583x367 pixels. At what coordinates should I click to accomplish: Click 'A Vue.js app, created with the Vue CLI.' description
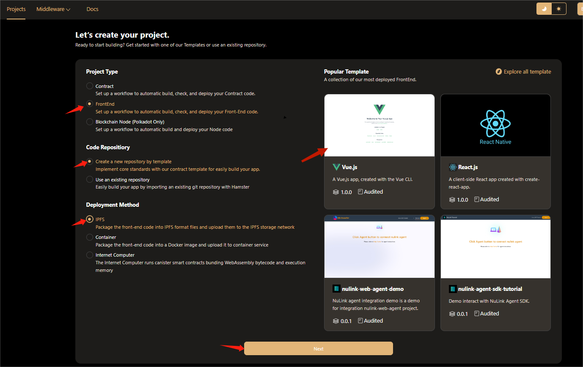point(373,179)
